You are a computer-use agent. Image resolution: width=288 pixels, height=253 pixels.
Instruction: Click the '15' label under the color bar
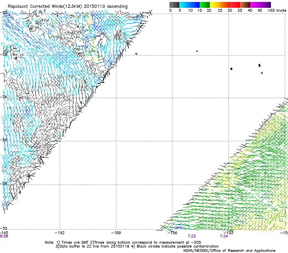(200, 10)
